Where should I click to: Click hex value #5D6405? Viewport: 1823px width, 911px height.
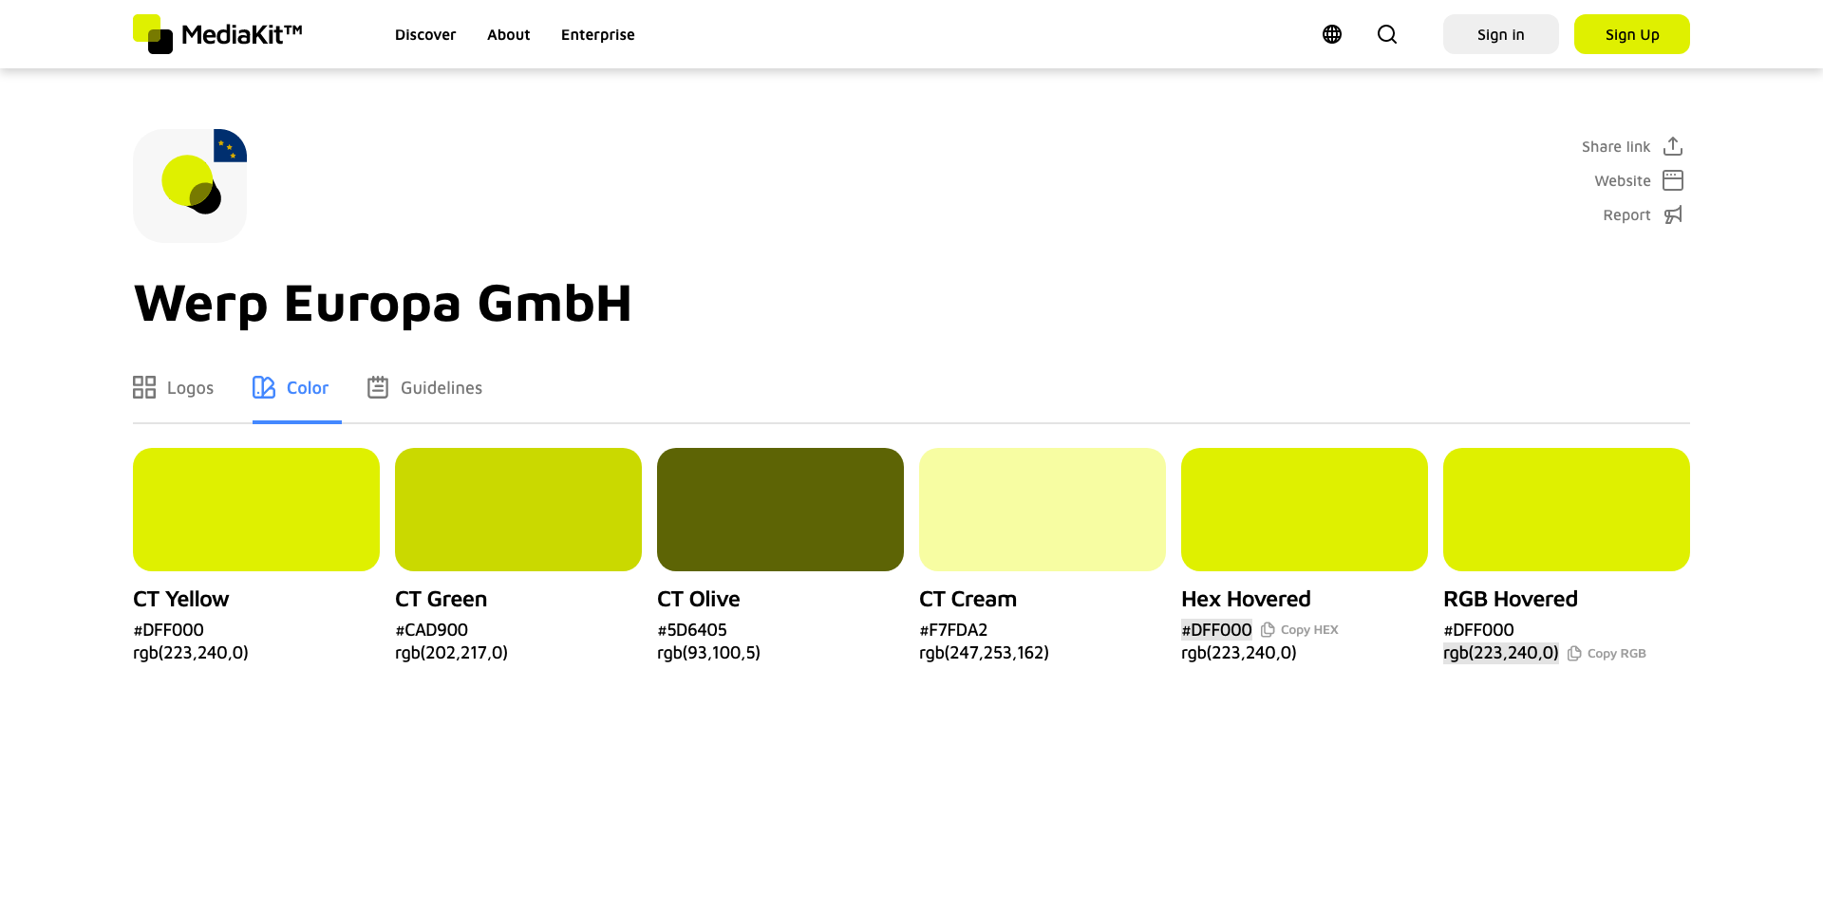pyautogui.click(x=692, y=630)
